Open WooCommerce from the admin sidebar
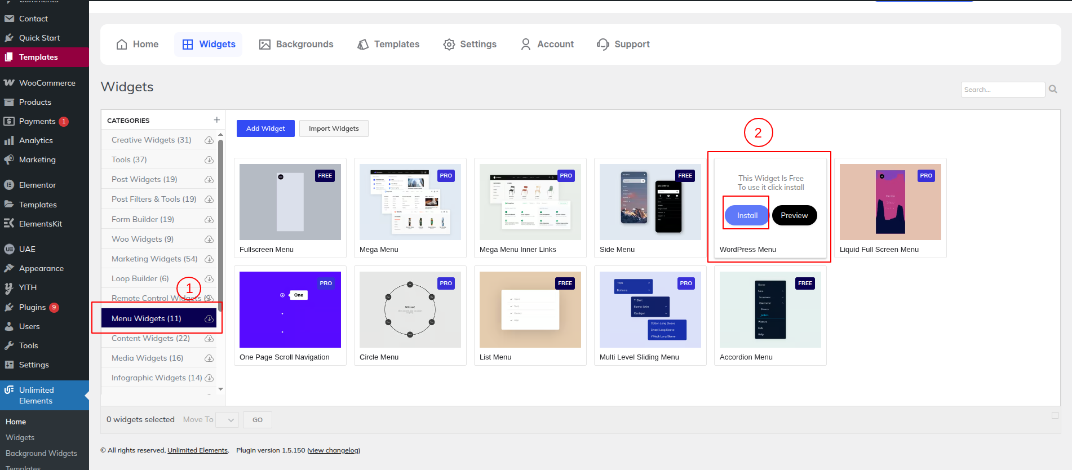 tap(47, 83)
